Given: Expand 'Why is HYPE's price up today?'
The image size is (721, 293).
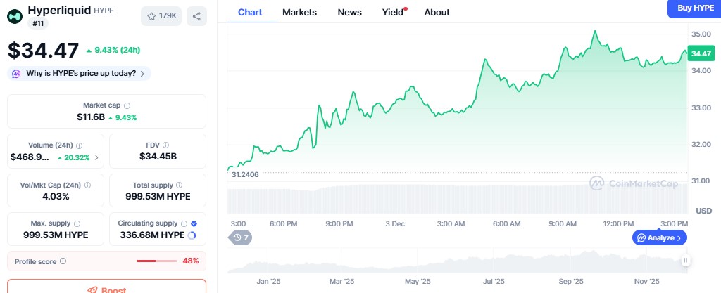Looking at the screenshot, I should coord(79,73).
